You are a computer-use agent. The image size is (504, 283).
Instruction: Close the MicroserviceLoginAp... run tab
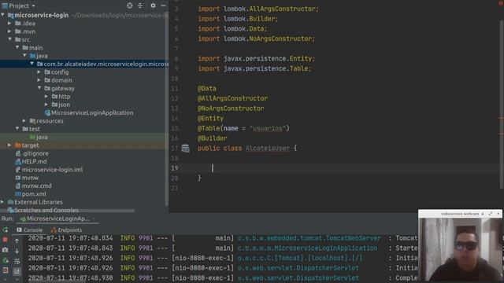coord(94,219)
